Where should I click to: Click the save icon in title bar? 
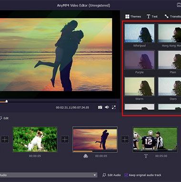[179, 5]
